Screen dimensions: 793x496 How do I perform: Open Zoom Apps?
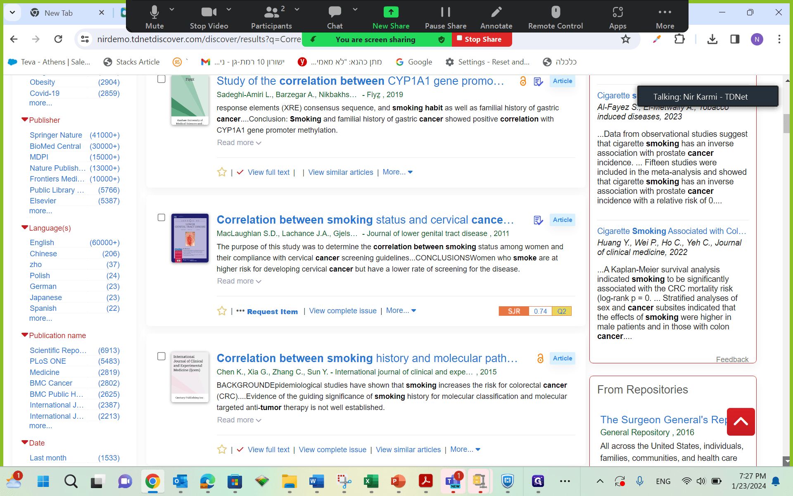point(617,17)
